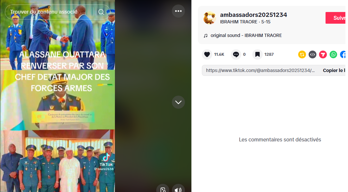Toggle the video sound speaker button
Viewport: 348px width, 192px height.
[178, 188]
